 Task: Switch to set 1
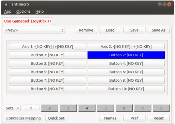pyautogui.click(x=31, y=108)
